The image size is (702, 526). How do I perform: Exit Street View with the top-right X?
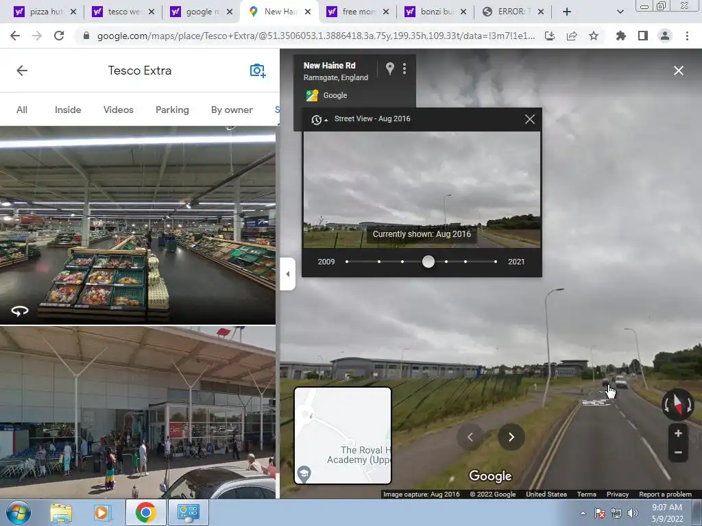[x=678, y=71]
